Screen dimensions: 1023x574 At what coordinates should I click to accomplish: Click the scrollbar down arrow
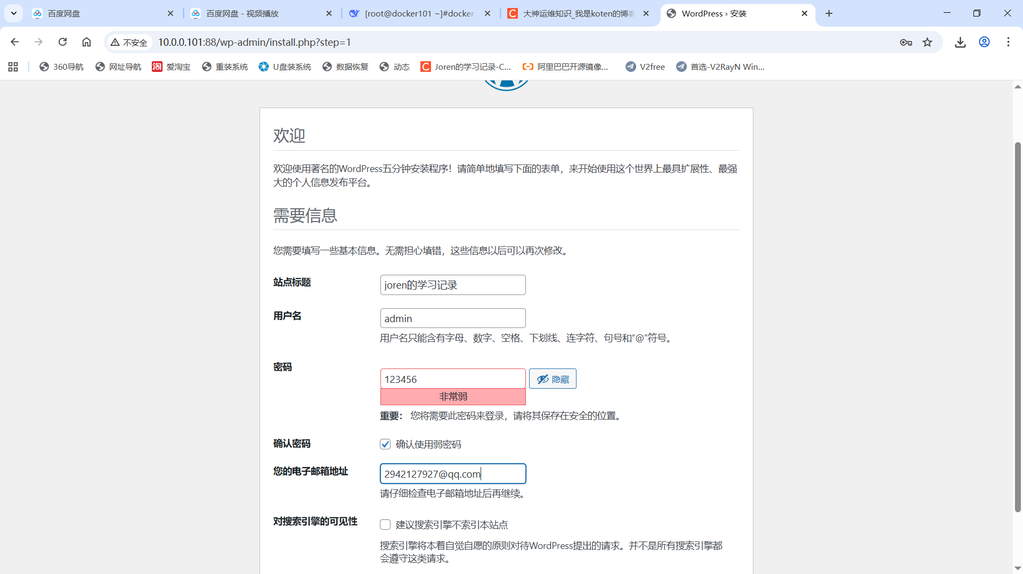pos(1018,568)
